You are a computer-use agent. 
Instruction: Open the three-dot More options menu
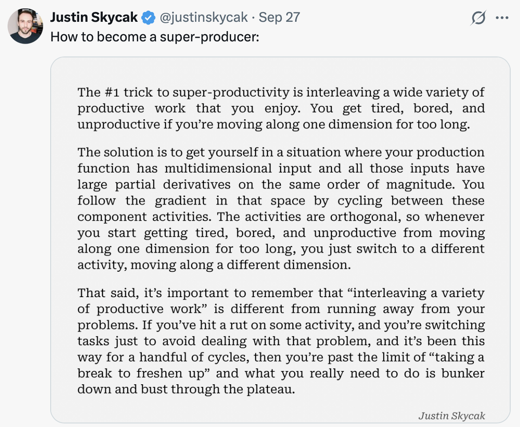(502, 18)
